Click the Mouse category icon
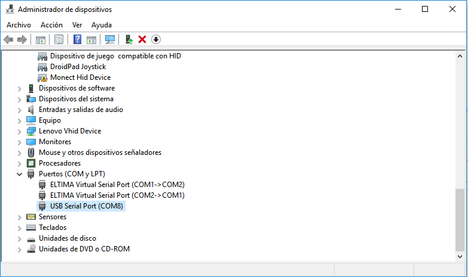 pos(31,152)
